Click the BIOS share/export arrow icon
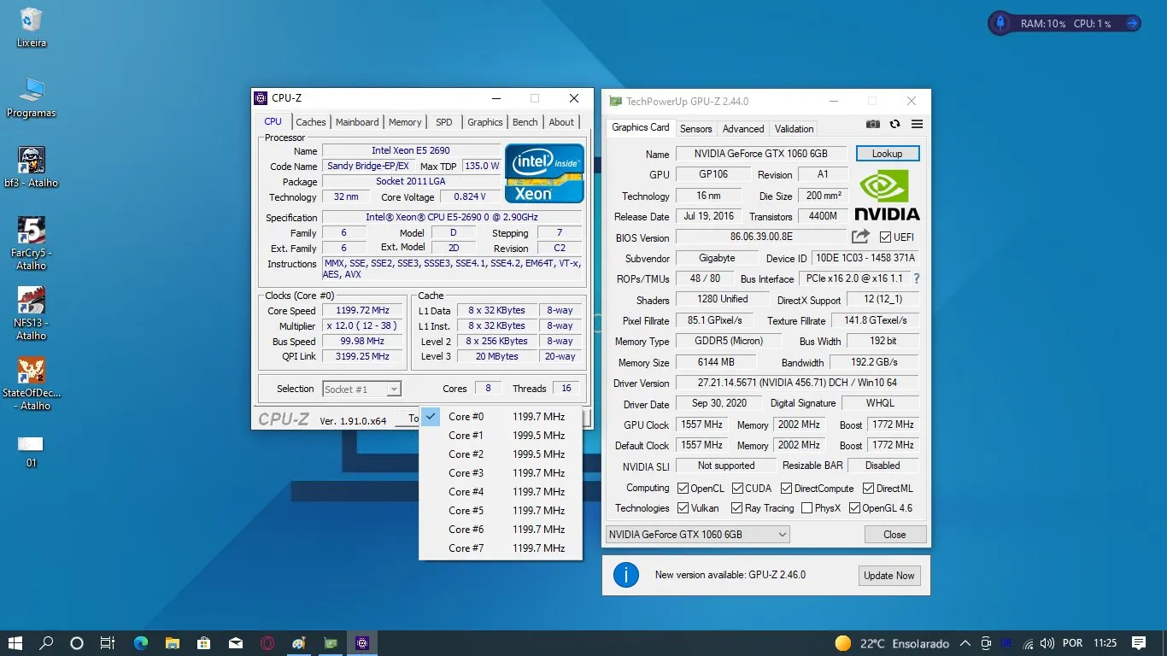1167x656 pixels. 860,237
